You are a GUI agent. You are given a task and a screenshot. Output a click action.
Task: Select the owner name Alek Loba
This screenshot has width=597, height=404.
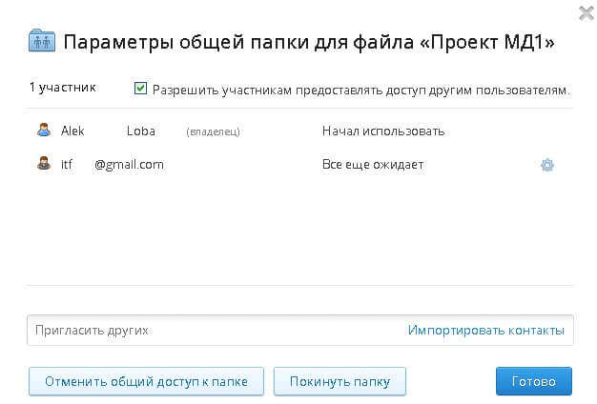(107, 131)
